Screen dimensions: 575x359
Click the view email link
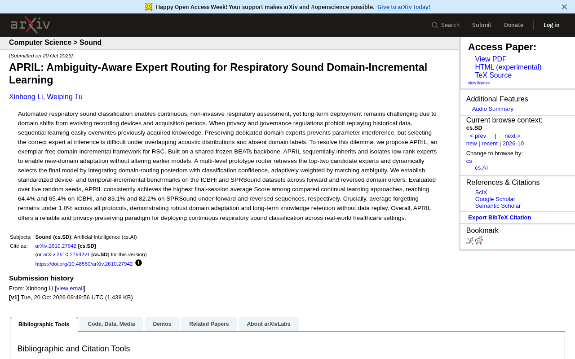[70, 289]
